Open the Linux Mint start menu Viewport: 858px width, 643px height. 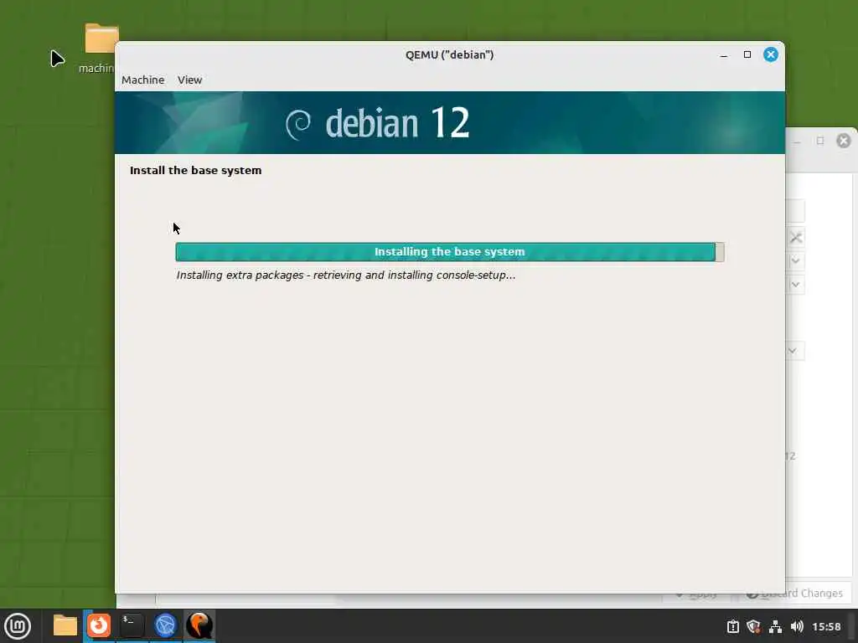tap(18, 625)
